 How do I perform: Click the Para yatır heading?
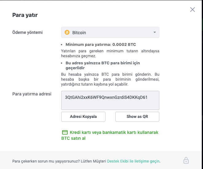pyautogui.click(x=25, y=15)
